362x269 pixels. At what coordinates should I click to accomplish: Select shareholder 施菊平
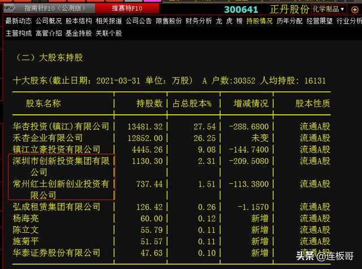(25, 241)
